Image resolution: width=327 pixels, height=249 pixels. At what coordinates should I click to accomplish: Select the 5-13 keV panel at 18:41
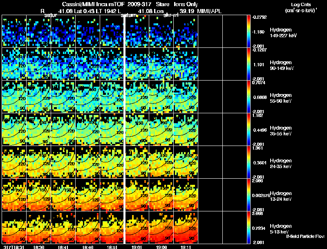63,228
